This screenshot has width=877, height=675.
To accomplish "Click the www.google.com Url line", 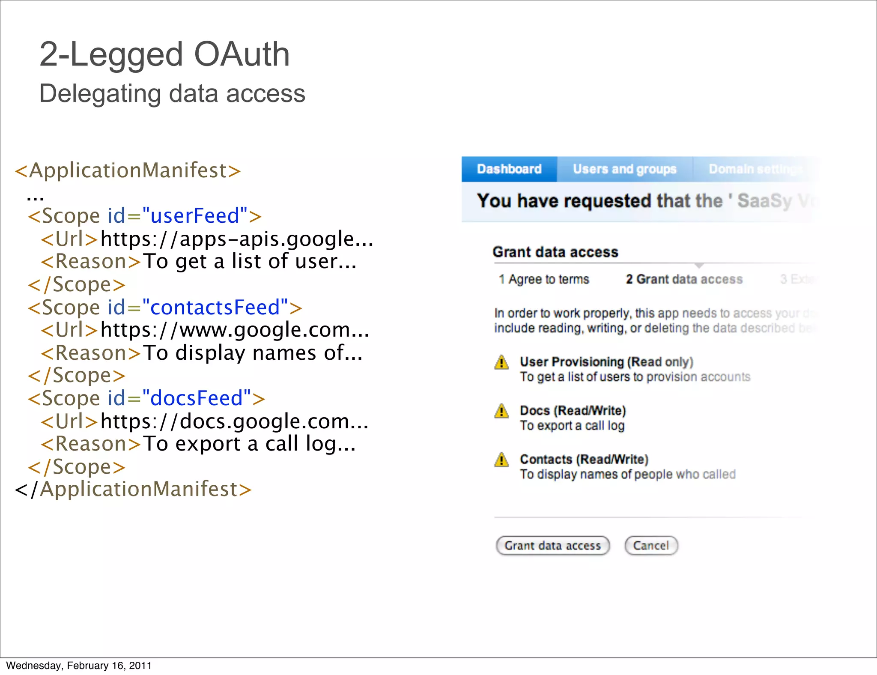I will [205, 330].
